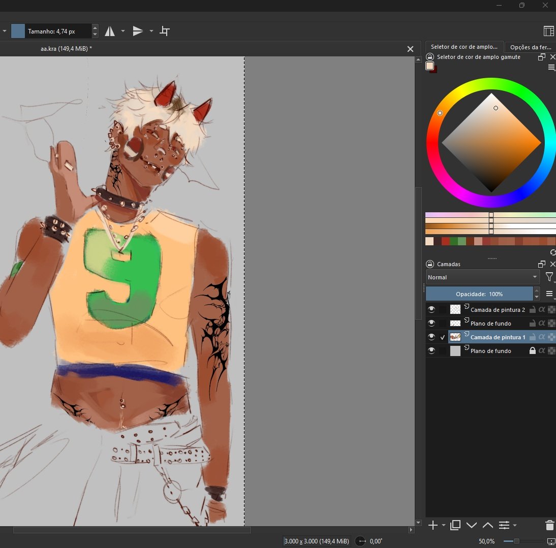Viewport: 556px width, 548px height.
Task: Hide the bottom Plano de fundo layer
Action: pos(431,351)
